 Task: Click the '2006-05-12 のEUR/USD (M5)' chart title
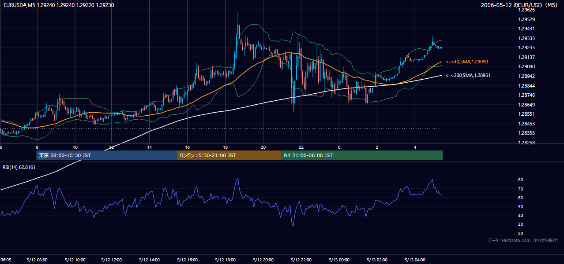(x=520, y=5)
